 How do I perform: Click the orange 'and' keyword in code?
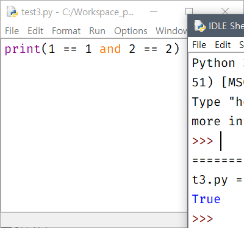110,49
